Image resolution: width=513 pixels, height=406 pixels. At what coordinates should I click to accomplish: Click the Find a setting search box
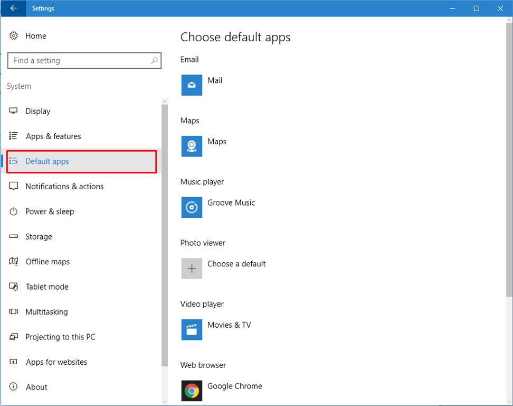pos(79,60)
